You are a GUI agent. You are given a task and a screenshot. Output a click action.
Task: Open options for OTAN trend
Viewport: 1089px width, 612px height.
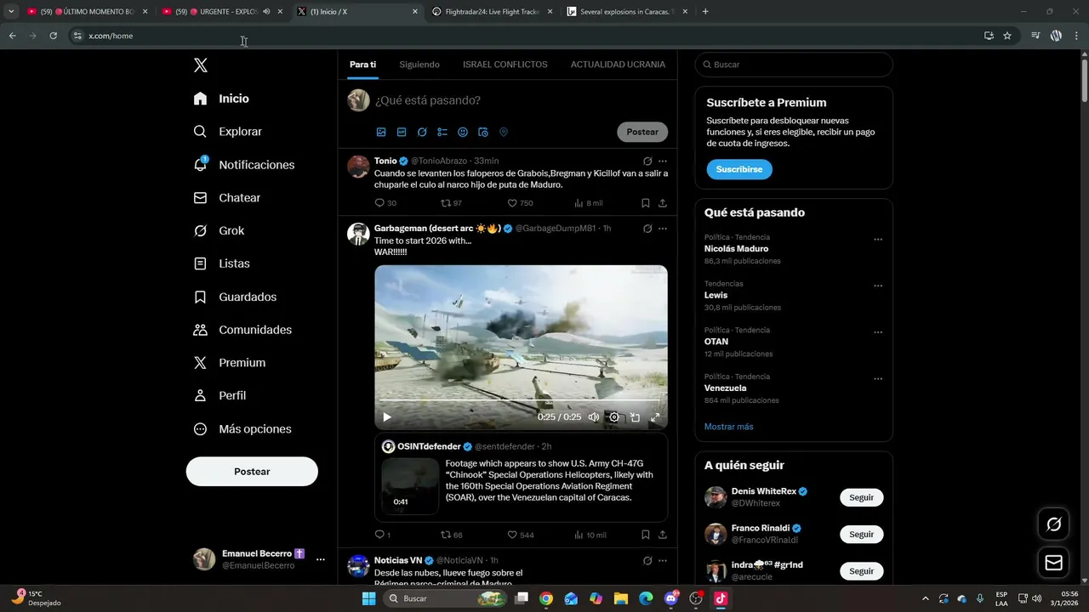878,332
